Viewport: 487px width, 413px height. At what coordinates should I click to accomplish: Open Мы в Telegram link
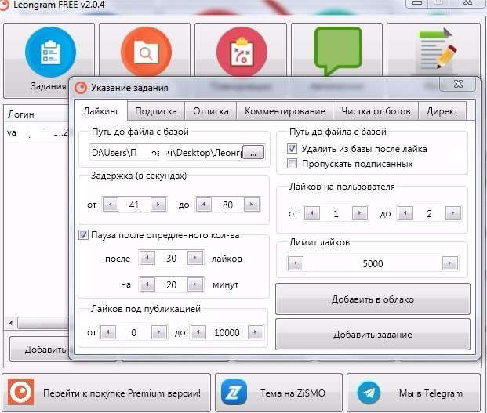tap(413, 393)
